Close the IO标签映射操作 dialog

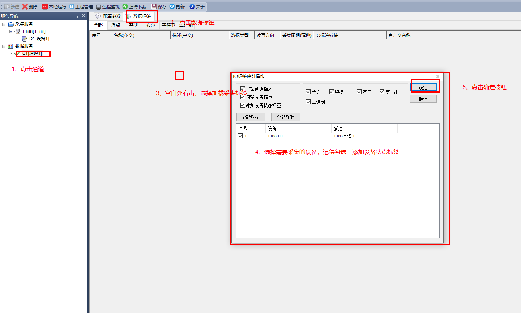[x=438, y=76]
